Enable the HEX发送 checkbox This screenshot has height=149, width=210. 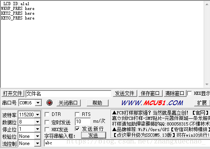pyautogui.click(x=47, y=129)
